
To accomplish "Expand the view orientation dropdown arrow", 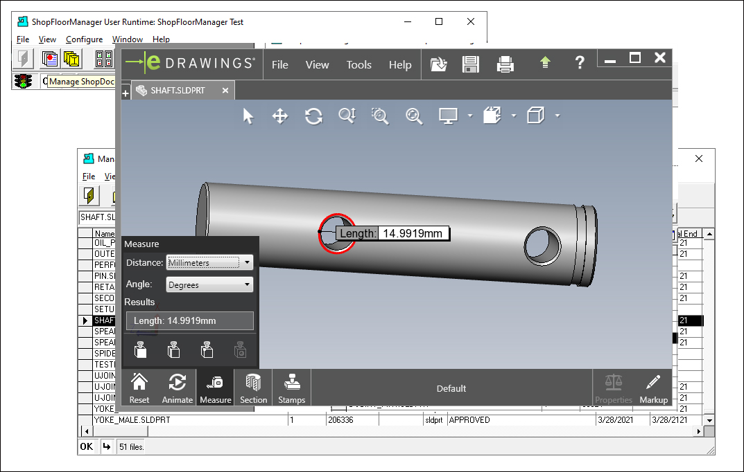I will [x=514, y=116].
